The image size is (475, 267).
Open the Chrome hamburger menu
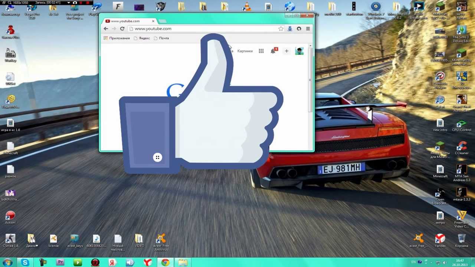(308, 29)
